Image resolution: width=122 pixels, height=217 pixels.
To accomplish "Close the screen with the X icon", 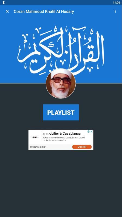I will click(x=7, y=11).
